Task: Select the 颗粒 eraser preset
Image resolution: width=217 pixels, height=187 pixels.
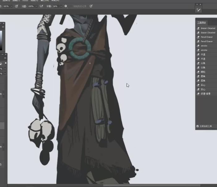Action: click(206, 72)
